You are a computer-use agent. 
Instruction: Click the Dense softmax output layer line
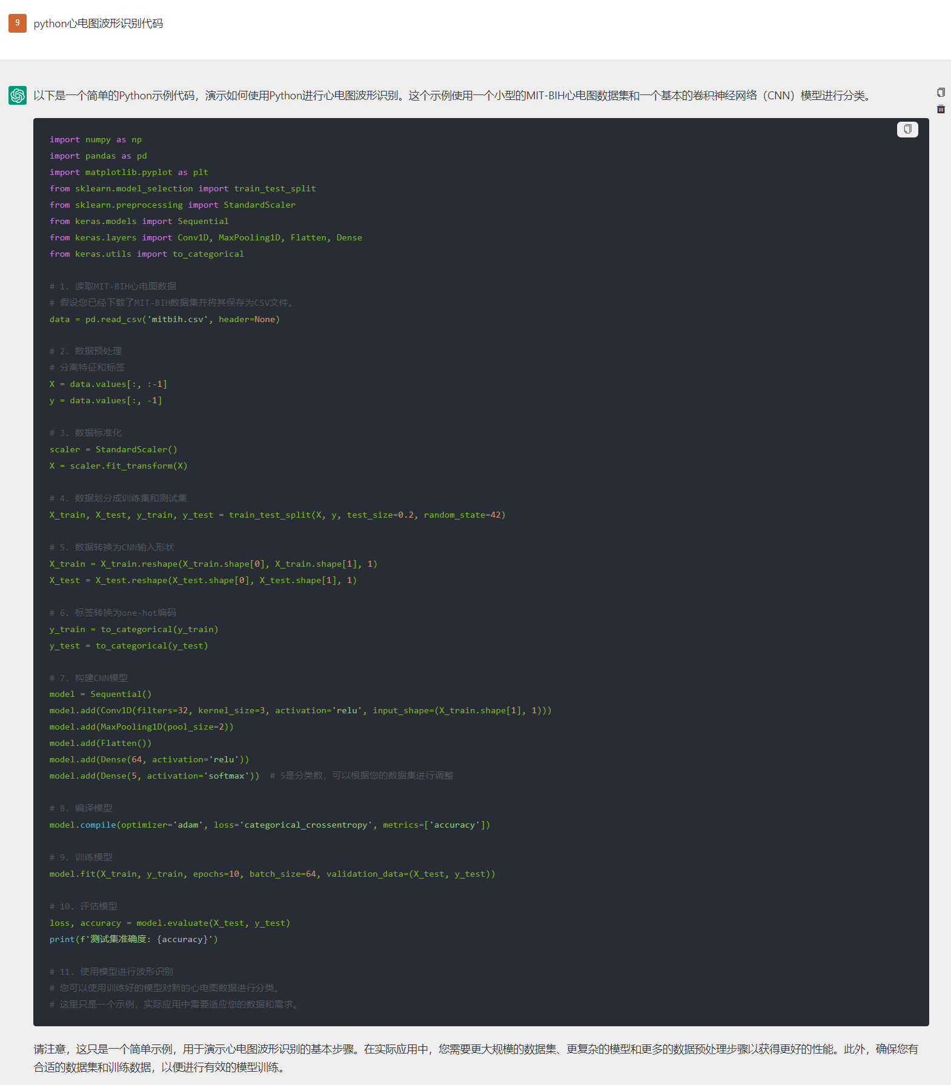(x=154, y=776)
